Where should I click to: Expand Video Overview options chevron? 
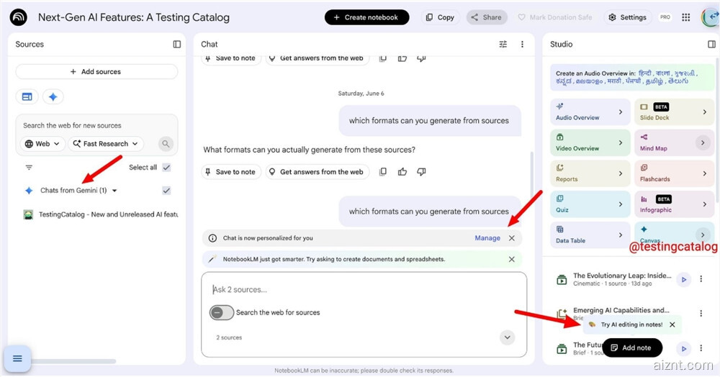click(621, 142)
